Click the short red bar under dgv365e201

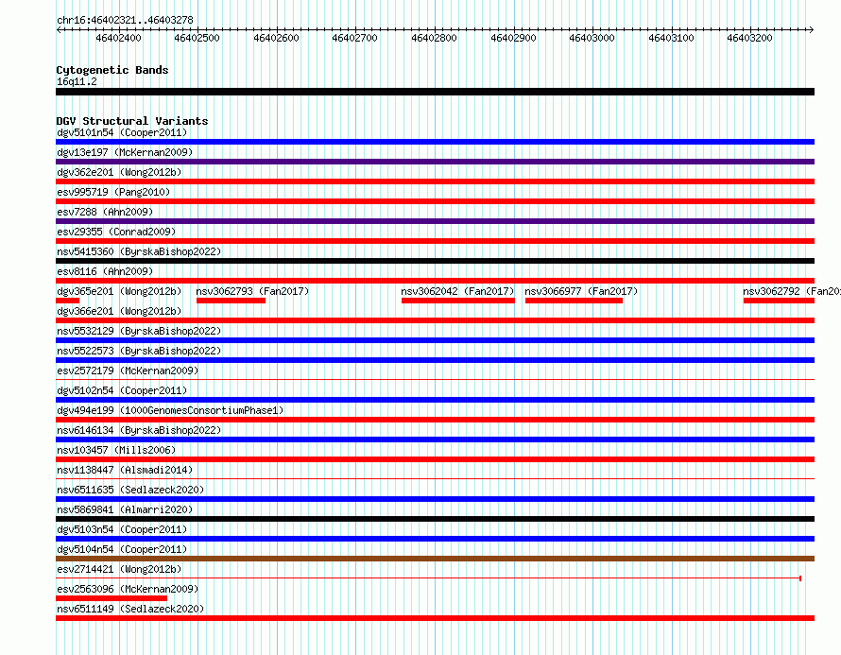coord(68,301)
